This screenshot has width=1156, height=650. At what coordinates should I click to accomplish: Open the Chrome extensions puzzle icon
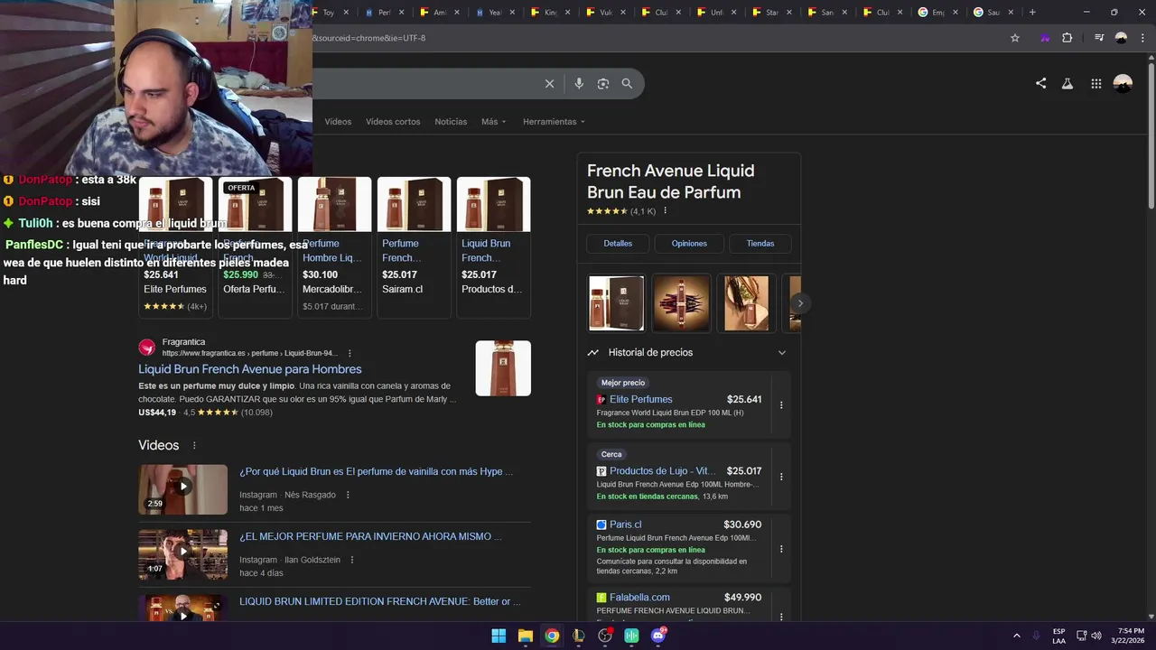[x=1067, y=38]
